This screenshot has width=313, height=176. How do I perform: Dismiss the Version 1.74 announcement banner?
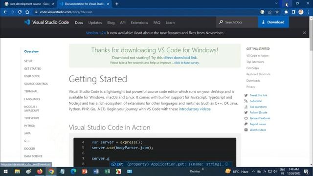(304, 33)
